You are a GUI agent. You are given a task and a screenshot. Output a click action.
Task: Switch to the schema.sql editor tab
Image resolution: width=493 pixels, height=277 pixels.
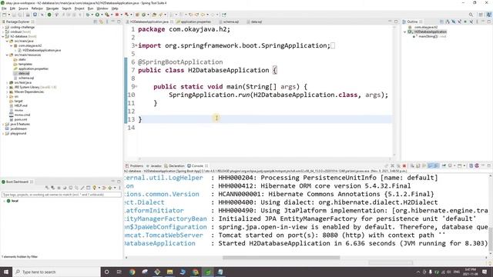tap(230, 22)
